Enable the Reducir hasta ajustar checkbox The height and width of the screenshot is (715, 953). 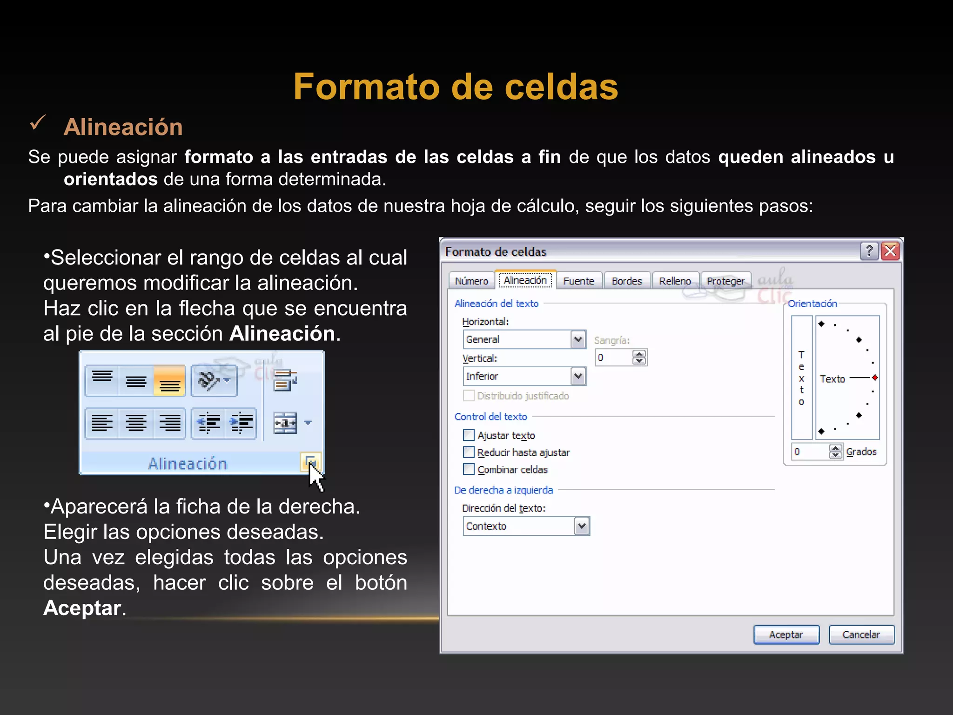coord(469,452)
